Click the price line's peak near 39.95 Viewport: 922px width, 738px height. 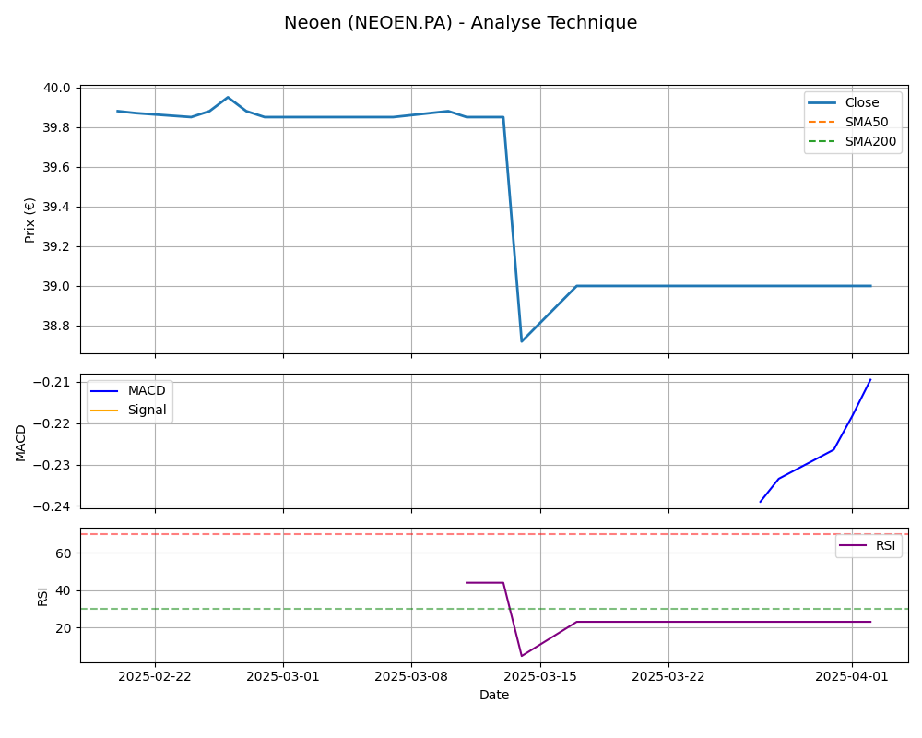(228, 97)
